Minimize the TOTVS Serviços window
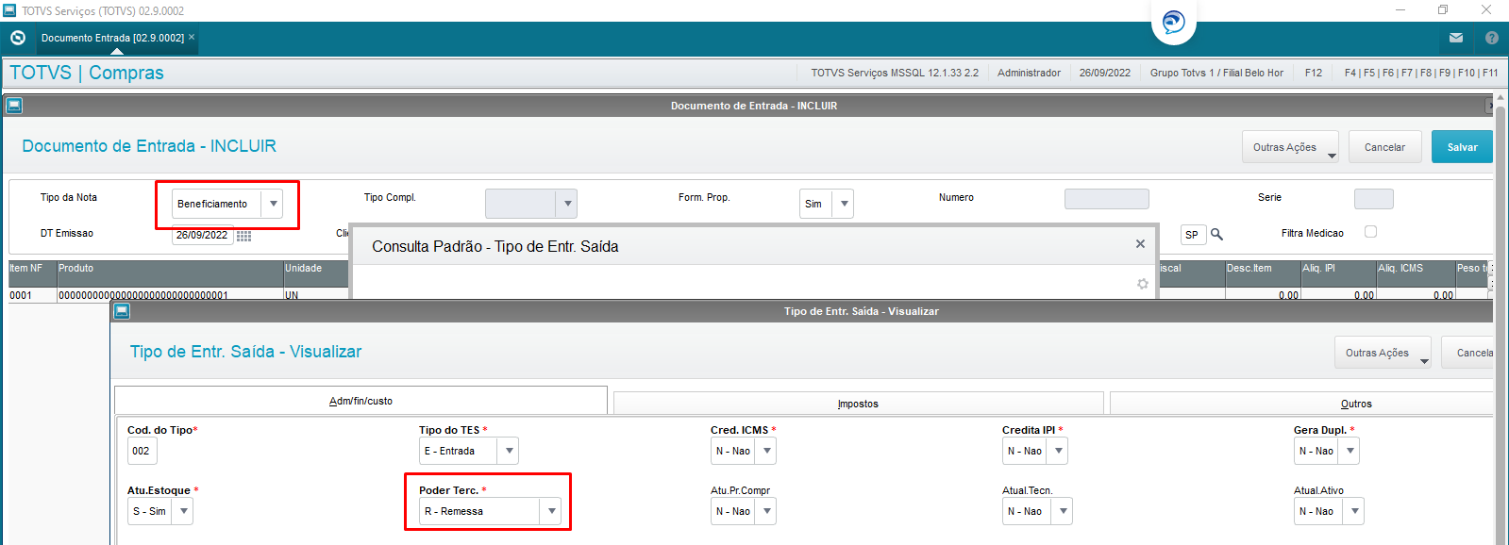This screenshot has height=545, width=1509. [1400, 10]
